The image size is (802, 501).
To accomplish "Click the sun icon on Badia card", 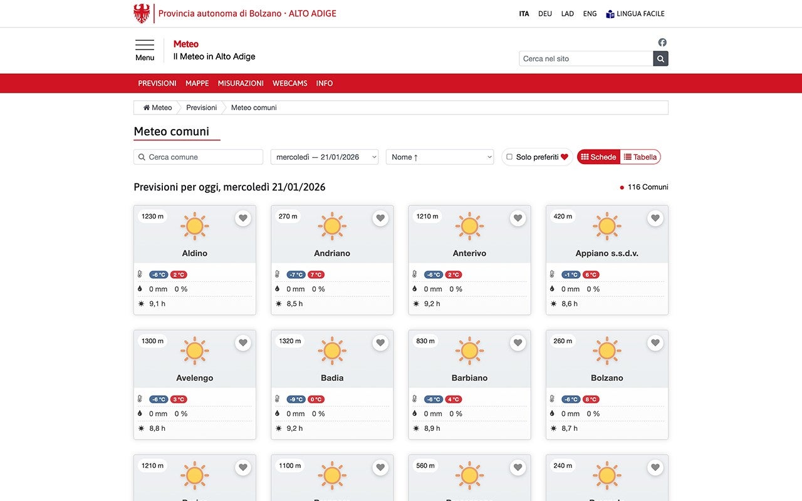I will click(x=332, y=351).
